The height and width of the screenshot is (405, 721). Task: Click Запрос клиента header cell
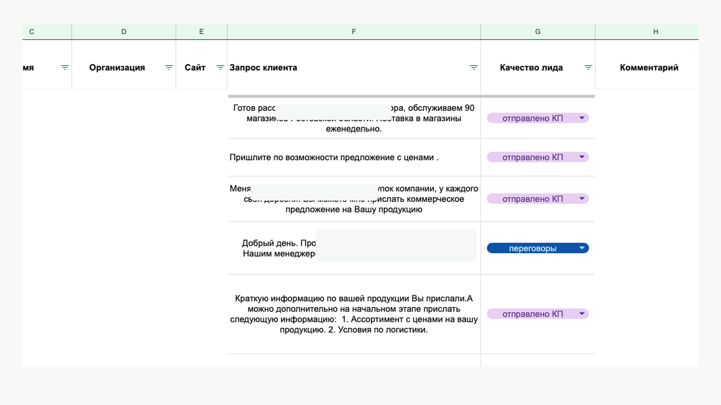354,67
